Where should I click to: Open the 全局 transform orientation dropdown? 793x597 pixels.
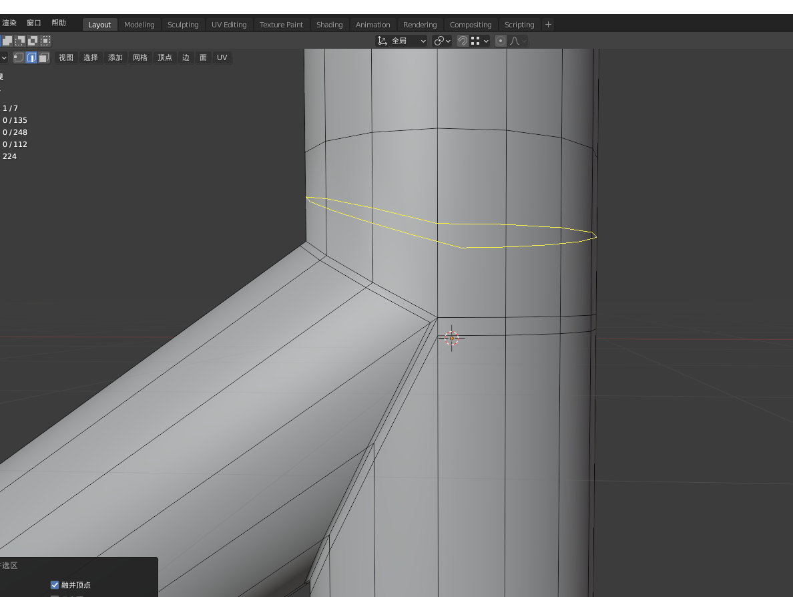pyautogui.click(x=401, y=41)
